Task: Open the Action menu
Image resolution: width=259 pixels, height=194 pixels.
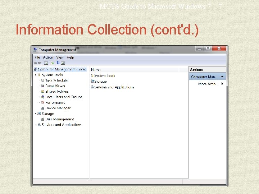Action: click(x=48, y=57)
